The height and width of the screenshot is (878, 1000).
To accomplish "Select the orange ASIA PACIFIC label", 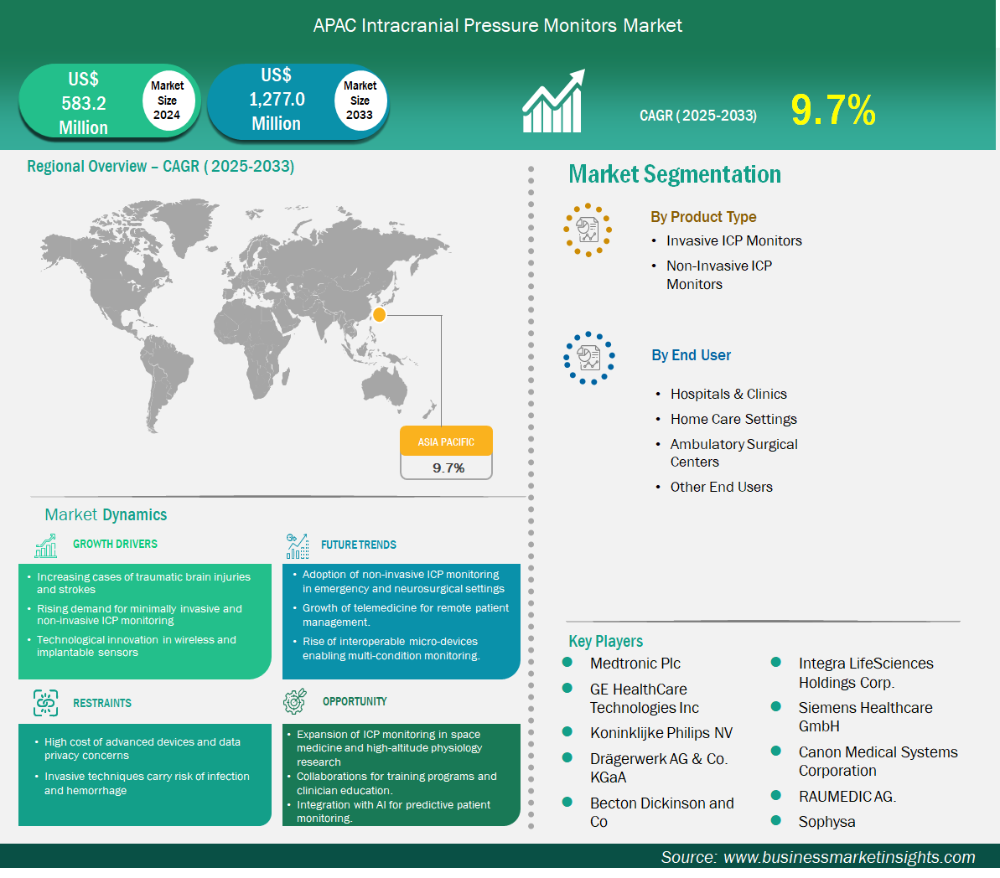I will pyautogui.click(x=446, y=442).
